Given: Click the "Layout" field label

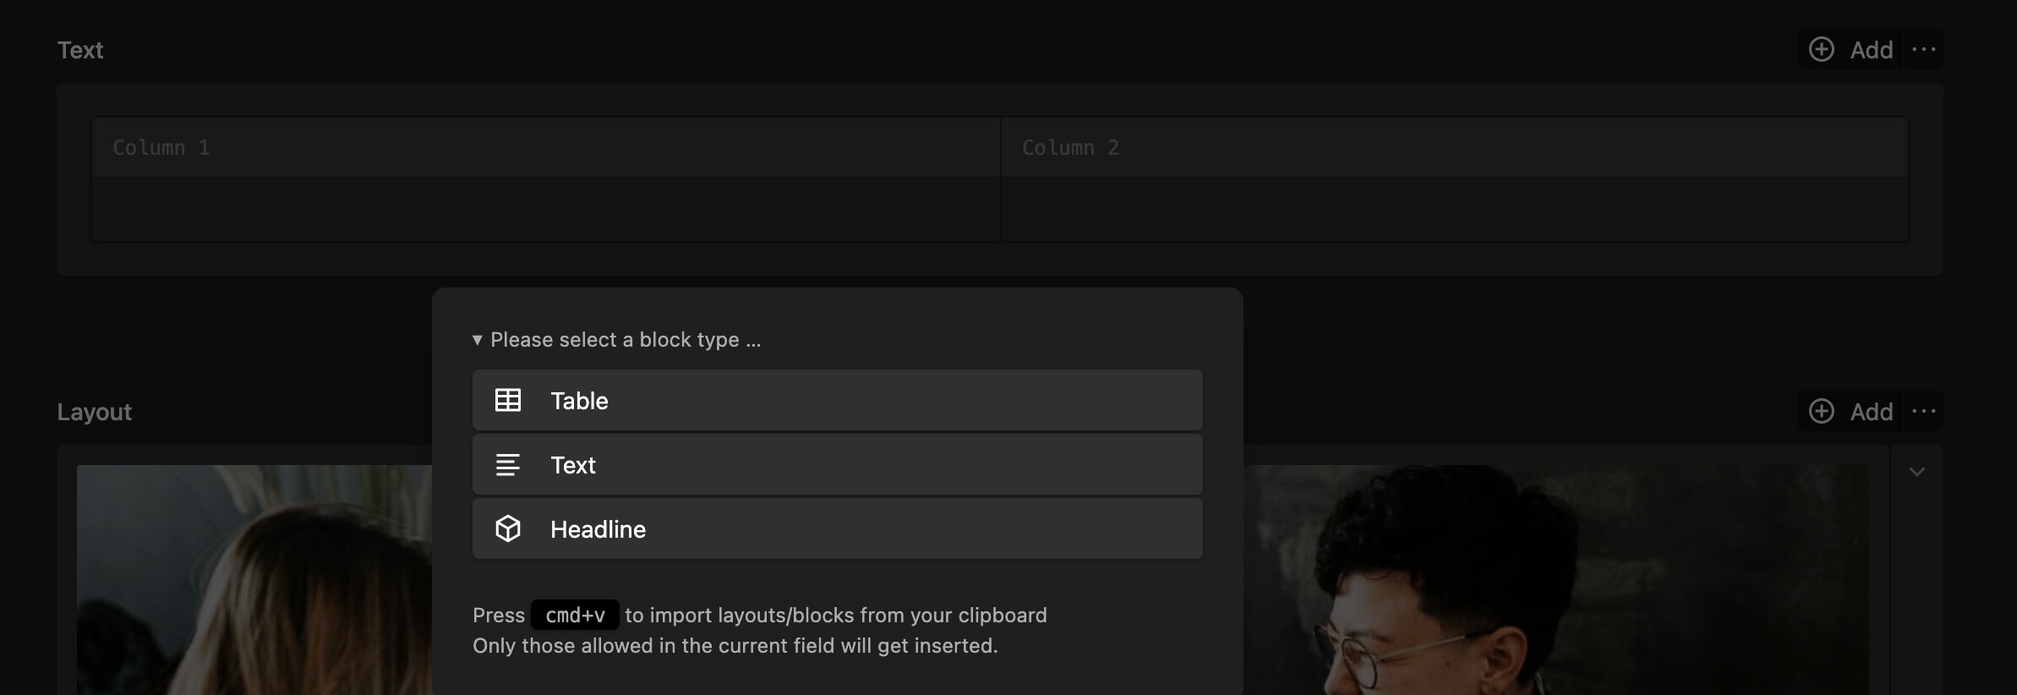Looking at the screenshot, I should [95, 412].
